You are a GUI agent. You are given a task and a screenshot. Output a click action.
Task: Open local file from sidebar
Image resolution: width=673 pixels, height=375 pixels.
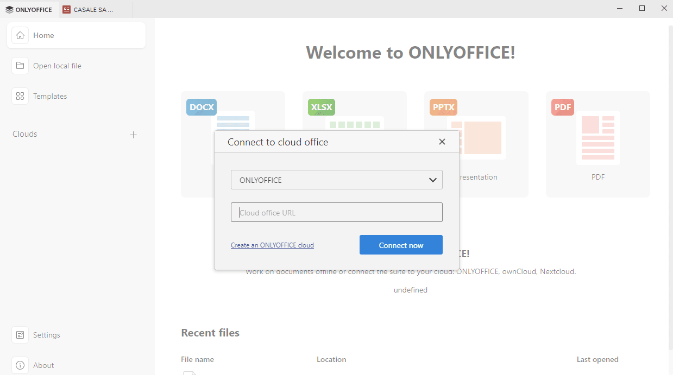point(77,66)
